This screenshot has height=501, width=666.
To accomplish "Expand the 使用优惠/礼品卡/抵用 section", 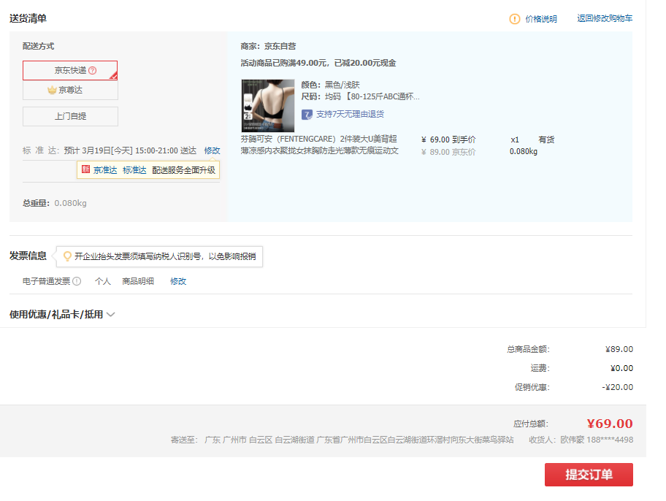I will pyautogui.click(x=56, y=315).
